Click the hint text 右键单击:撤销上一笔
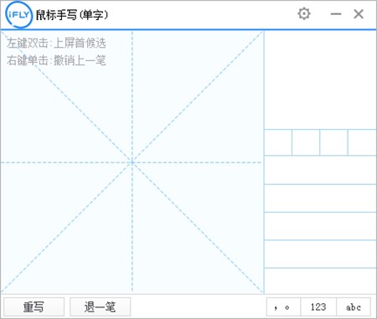The height and width of the screenshot is (319, 377). click(56, 60)
